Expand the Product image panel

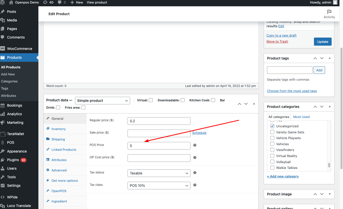click(x=330, y=194)
